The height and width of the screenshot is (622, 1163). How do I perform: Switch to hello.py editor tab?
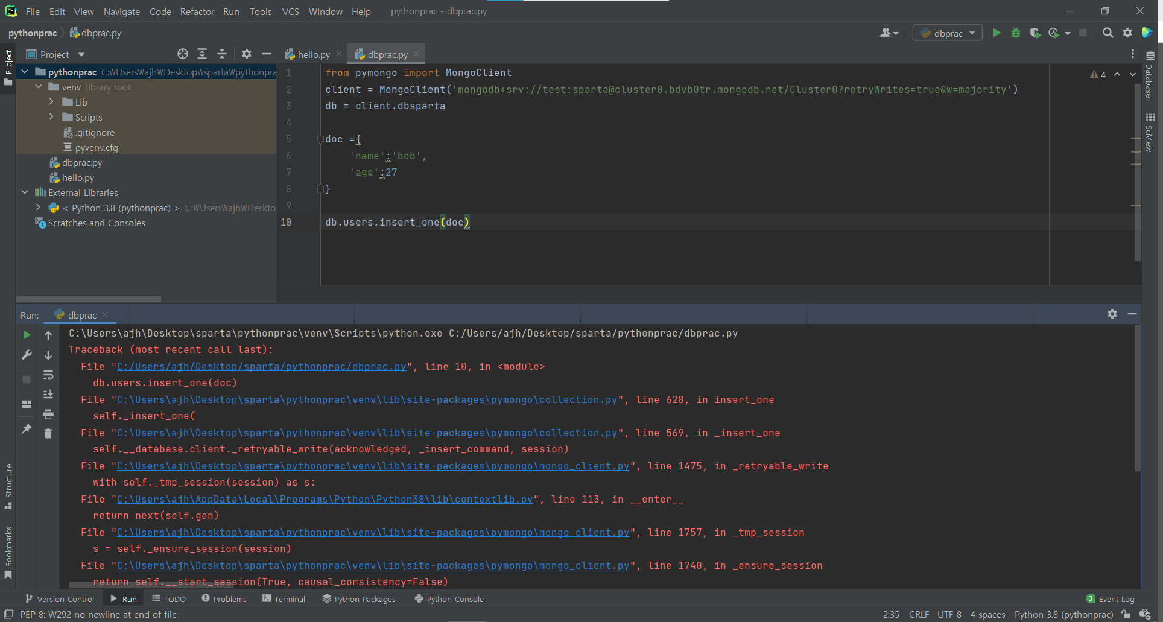[x=313, y=54]
